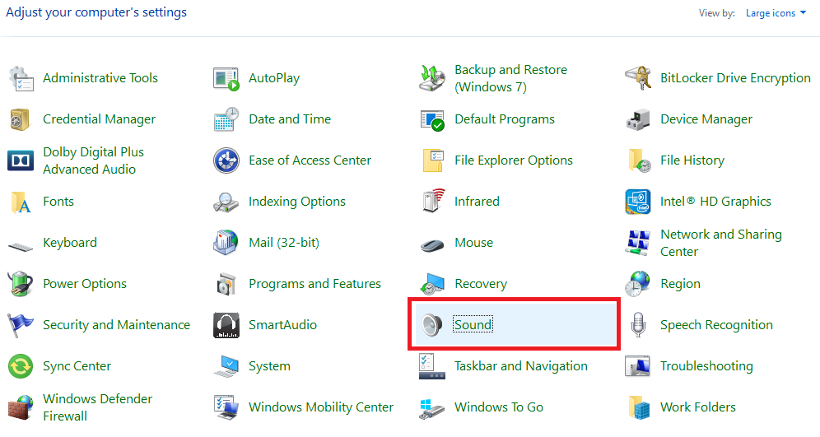820x437 pixels.
Task: Click the Sync Center green icon
Action: pyautogui.click(x=21, y=366)
